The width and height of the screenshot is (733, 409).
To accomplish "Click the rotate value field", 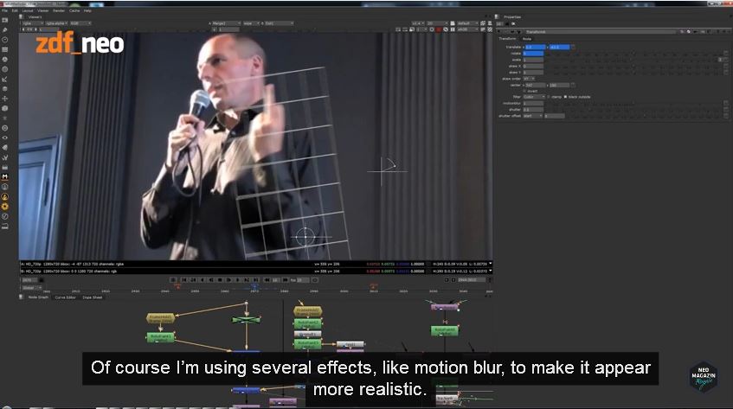I will [532, 53].
